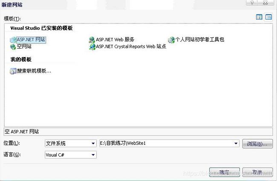Expand the website path dropdown arrow
277x181 pixels.
[236, 143]
